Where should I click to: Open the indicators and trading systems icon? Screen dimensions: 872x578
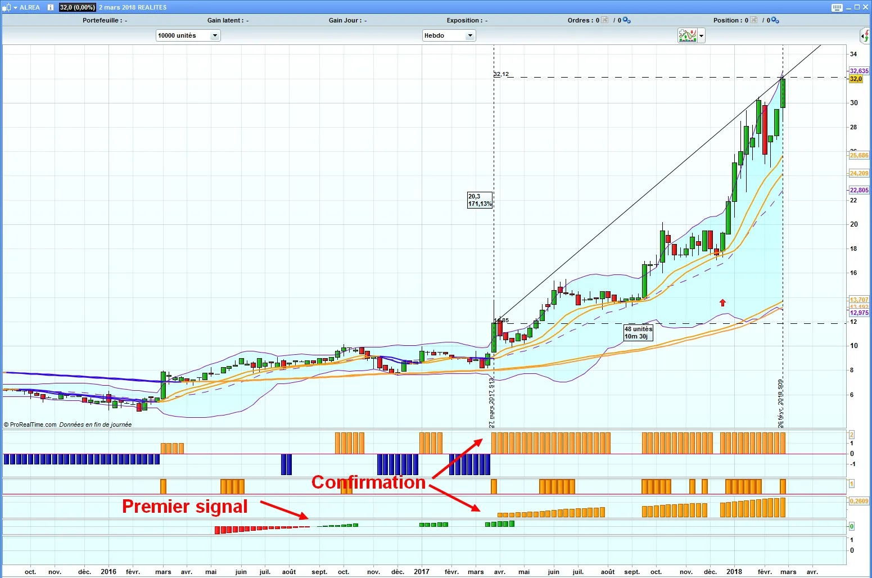[687, 35]
